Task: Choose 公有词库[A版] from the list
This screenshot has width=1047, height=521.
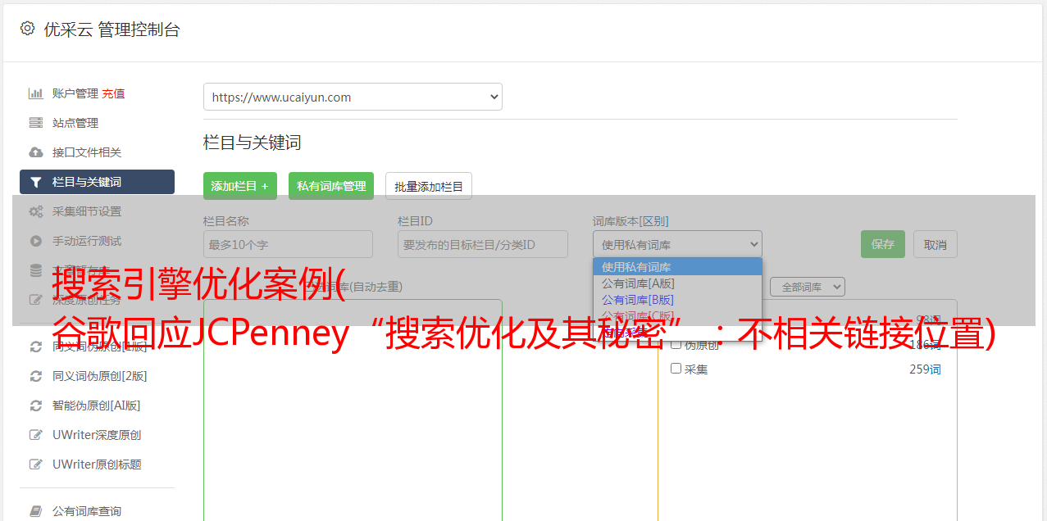Action: click(677, 283)
